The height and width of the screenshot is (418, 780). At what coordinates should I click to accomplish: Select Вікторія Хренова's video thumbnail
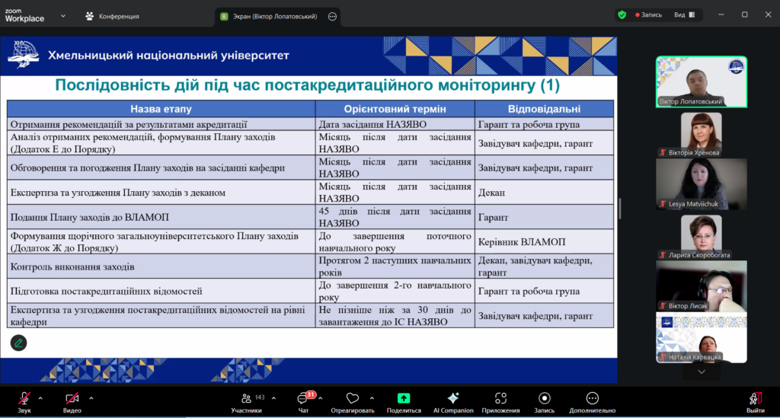(x=702, y=134)
